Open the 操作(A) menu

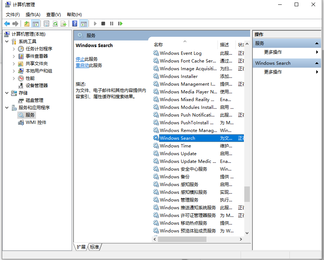(33, 14)
